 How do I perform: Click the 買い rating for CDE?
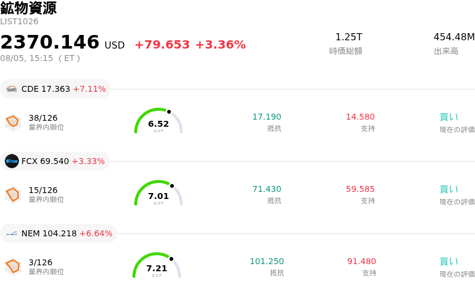pyautogui.click(x=449, y=117)
